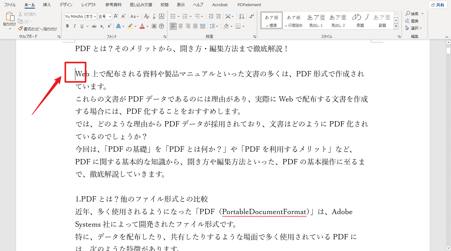Switch to the レイアウト tab
This screenshot has width=451, height=251.
pos(89,5)
